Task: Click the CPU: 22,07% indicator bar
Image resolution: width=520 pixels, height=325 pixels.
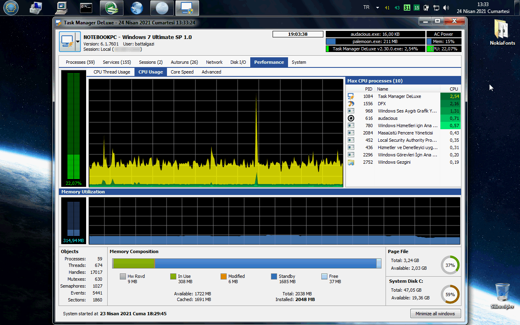Action: coord(444,49)
